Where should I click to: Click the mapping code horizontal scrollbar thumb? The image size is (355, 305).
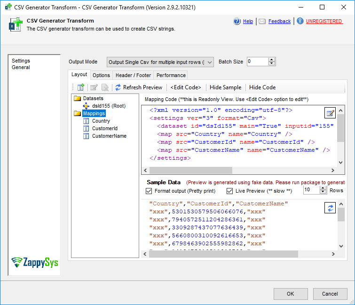[x=190, y=170]
